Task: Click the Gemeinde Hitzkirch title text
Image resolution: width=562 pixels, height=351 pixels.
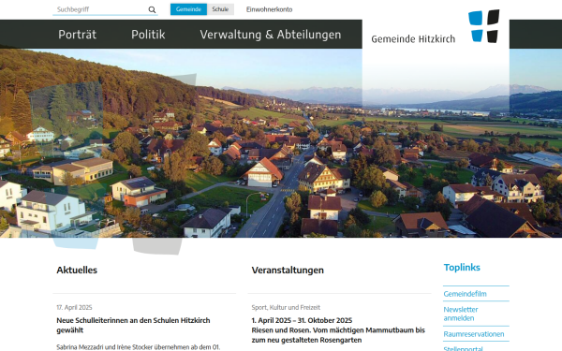Action: (x=413, y=39)
